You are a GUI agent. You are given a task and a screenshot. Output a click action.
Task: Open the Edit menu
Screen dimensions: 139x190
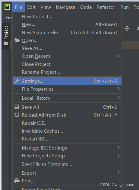tap(31, 7)
